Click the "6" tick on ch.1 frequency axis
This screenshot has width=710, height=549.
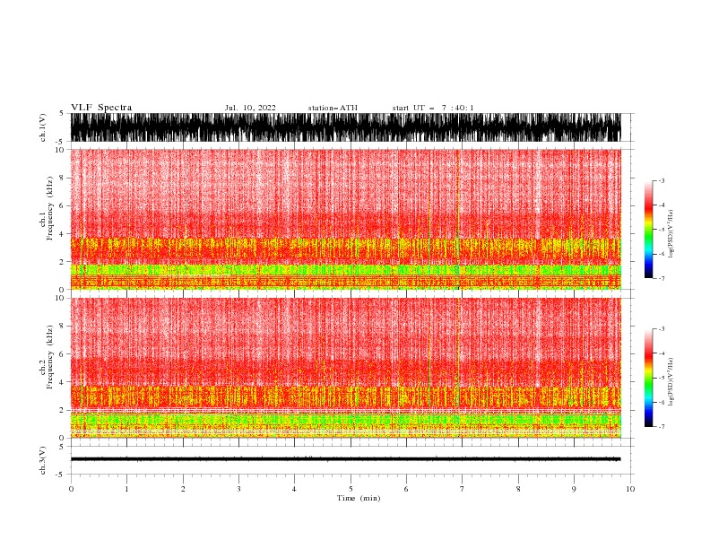62,206
